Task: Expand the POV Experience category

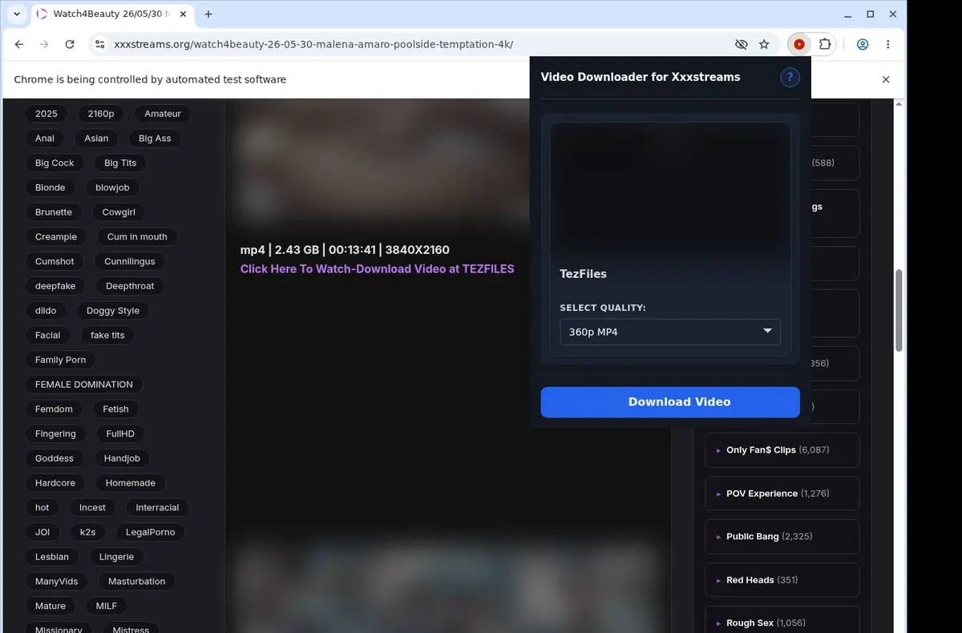Action: click(x=782, y=494)
